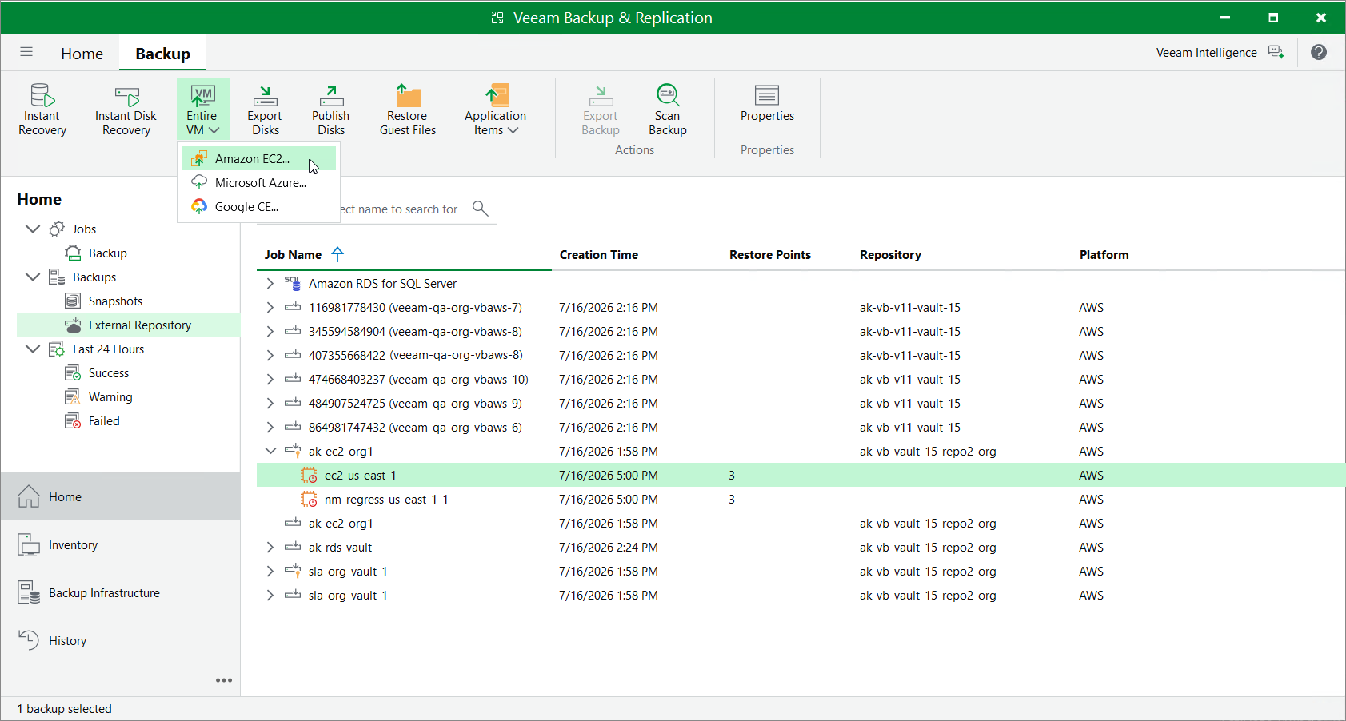Image resolution: width=1346 pixels, height=721 pixels.
Task: Select the sla-org-vault-1 last row
Action: (x=801, y=596)
